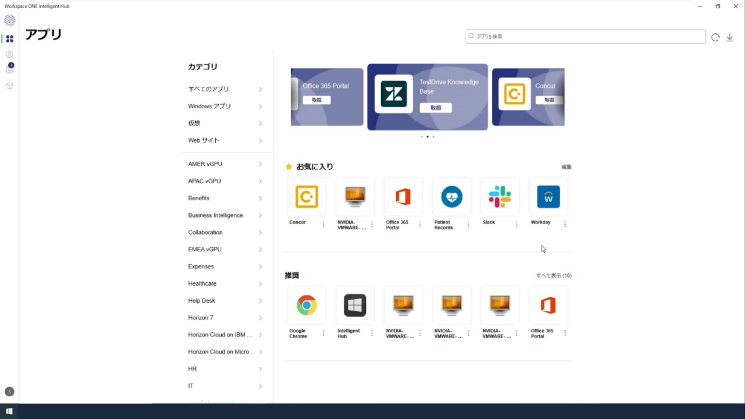
Task: Launch Slack app
Action: coord(500,197)
